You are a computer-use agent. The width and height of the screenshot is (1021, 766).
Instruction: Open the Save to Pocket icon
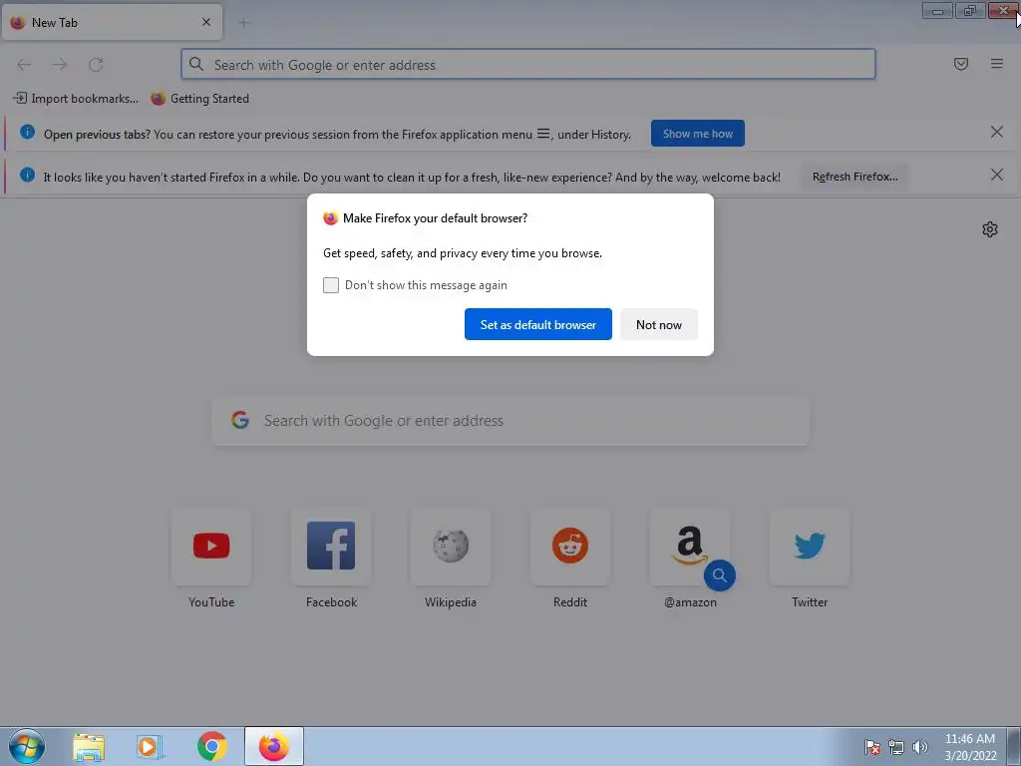[x=961, y=64]
